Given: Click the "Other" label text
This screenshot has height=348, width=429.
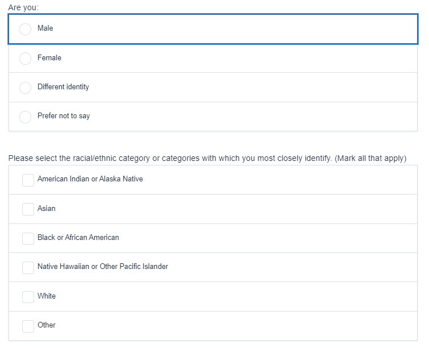Looking at the screenshot, I should (47, 325).
